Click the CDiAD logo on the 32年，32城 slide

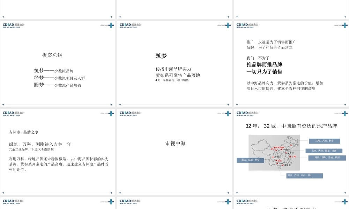coord(247,114)
